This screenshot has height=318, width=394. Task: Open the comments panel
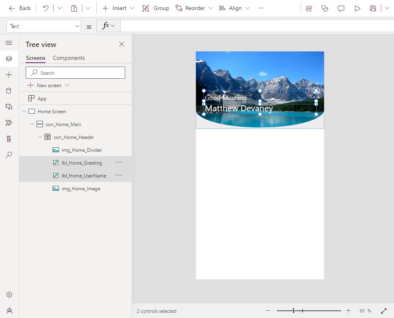pyautogui.click(x=341, y=8)
